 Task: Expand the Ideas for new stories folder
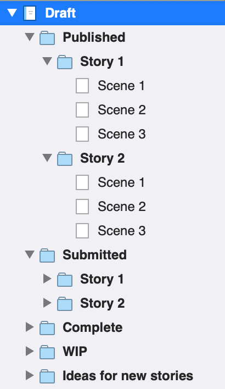click(x=30, y=375)
